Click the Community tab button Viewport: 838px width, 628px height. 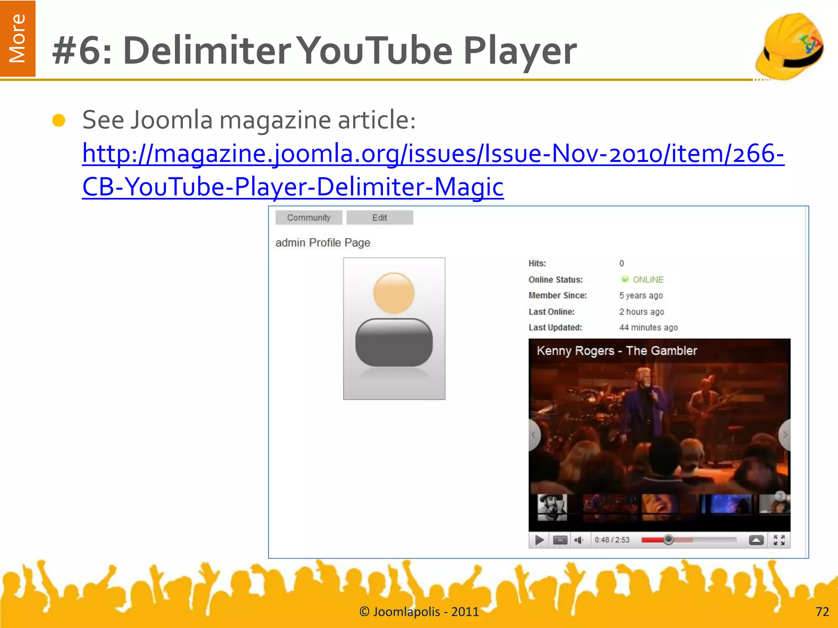click(309, 218)
